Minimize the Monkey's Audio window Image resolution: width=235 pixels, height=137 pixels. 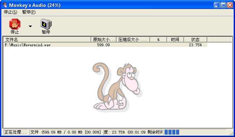[217, 5]
